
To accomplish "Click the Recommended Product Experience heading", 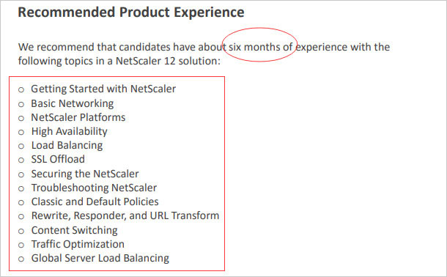I will point(131,12).
